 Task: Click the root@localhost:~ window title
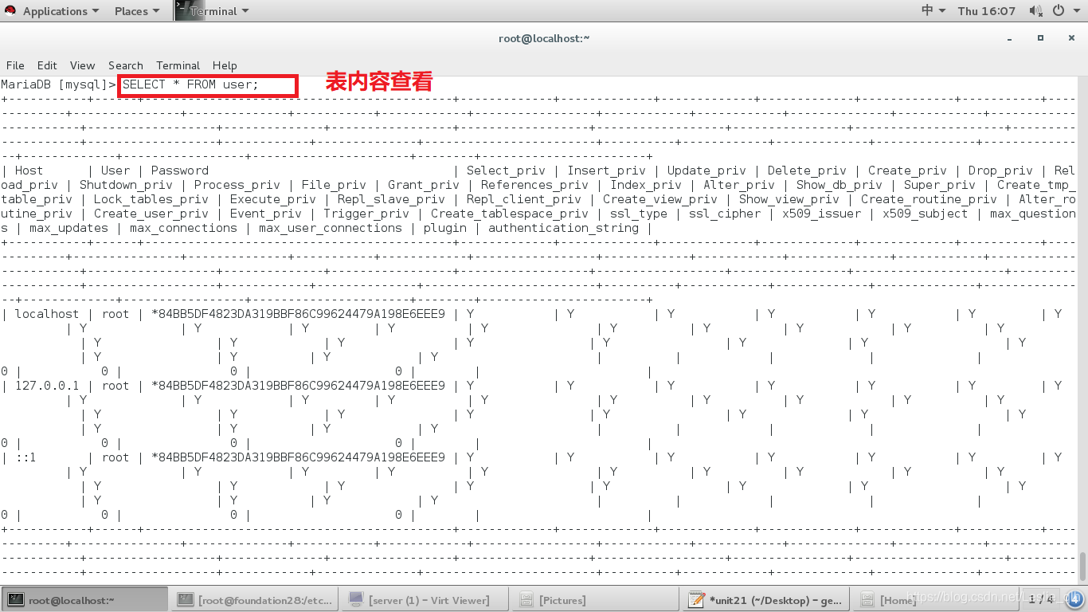pos(544,38)
